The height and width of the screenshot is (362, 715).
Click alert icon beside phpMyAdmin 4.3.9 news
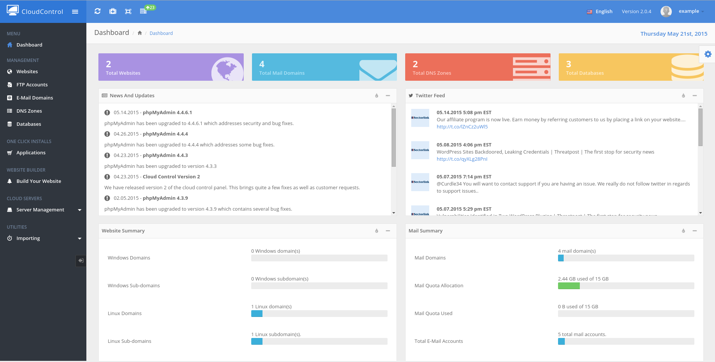(x=107, y=198)
